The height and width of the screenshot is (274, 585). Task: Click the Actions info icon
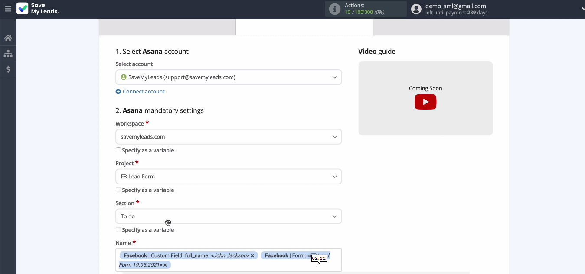[x=334, y=9]
